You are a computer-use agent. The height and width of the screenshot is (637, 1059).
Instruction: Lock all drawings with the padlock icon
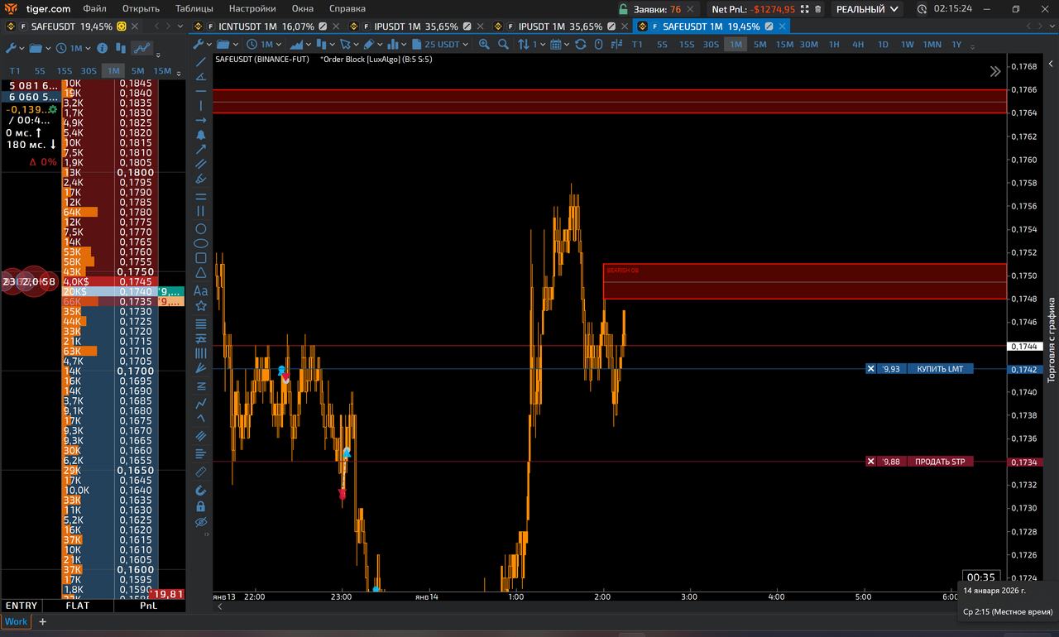point(200,506)
